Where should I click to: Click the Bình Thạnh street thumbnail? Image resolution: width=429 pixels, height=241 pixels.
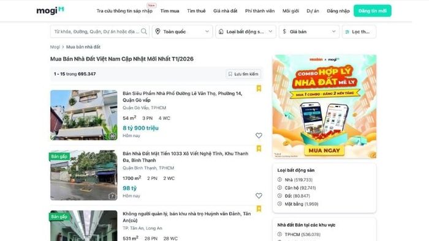pyautogui.click(x=84, y=175)
